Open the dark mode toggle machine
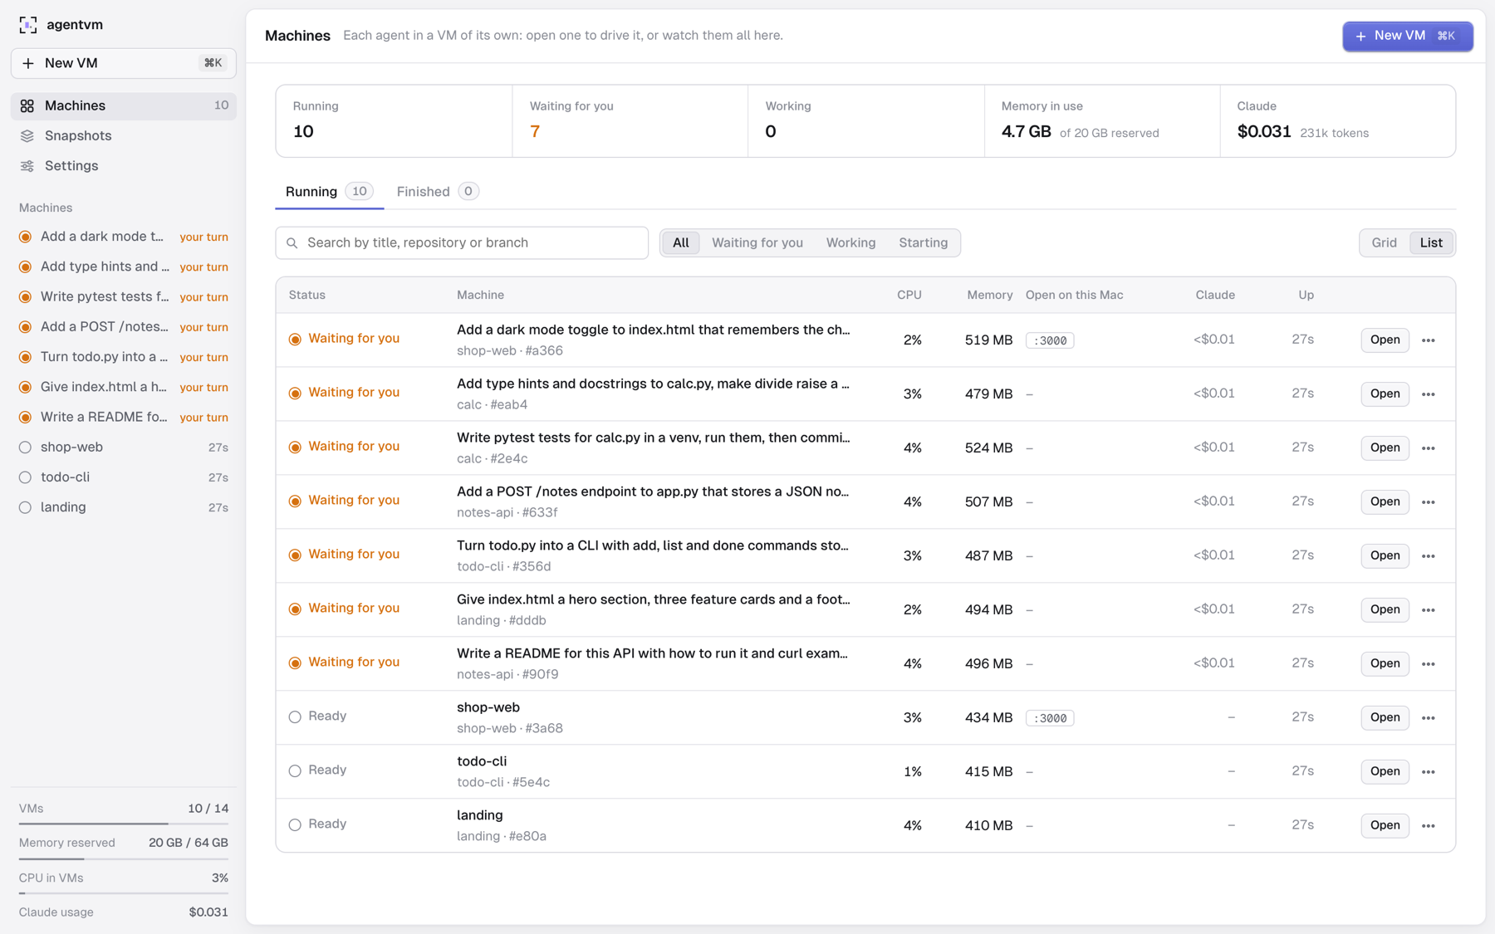This screenshot has width=1495, height=934. 1385,340
